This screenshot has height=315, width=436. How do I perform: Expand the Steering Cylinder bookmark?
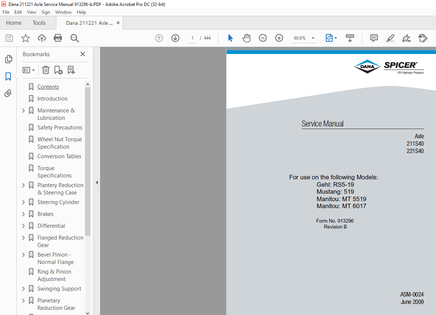point(23,203)
